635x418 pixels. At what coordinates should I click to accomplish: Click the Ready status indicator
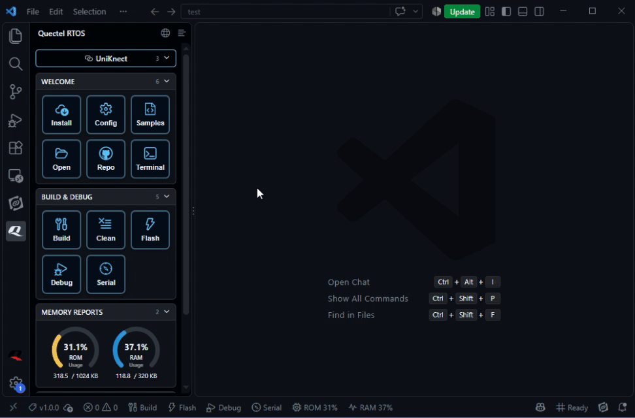pos(572,408)
